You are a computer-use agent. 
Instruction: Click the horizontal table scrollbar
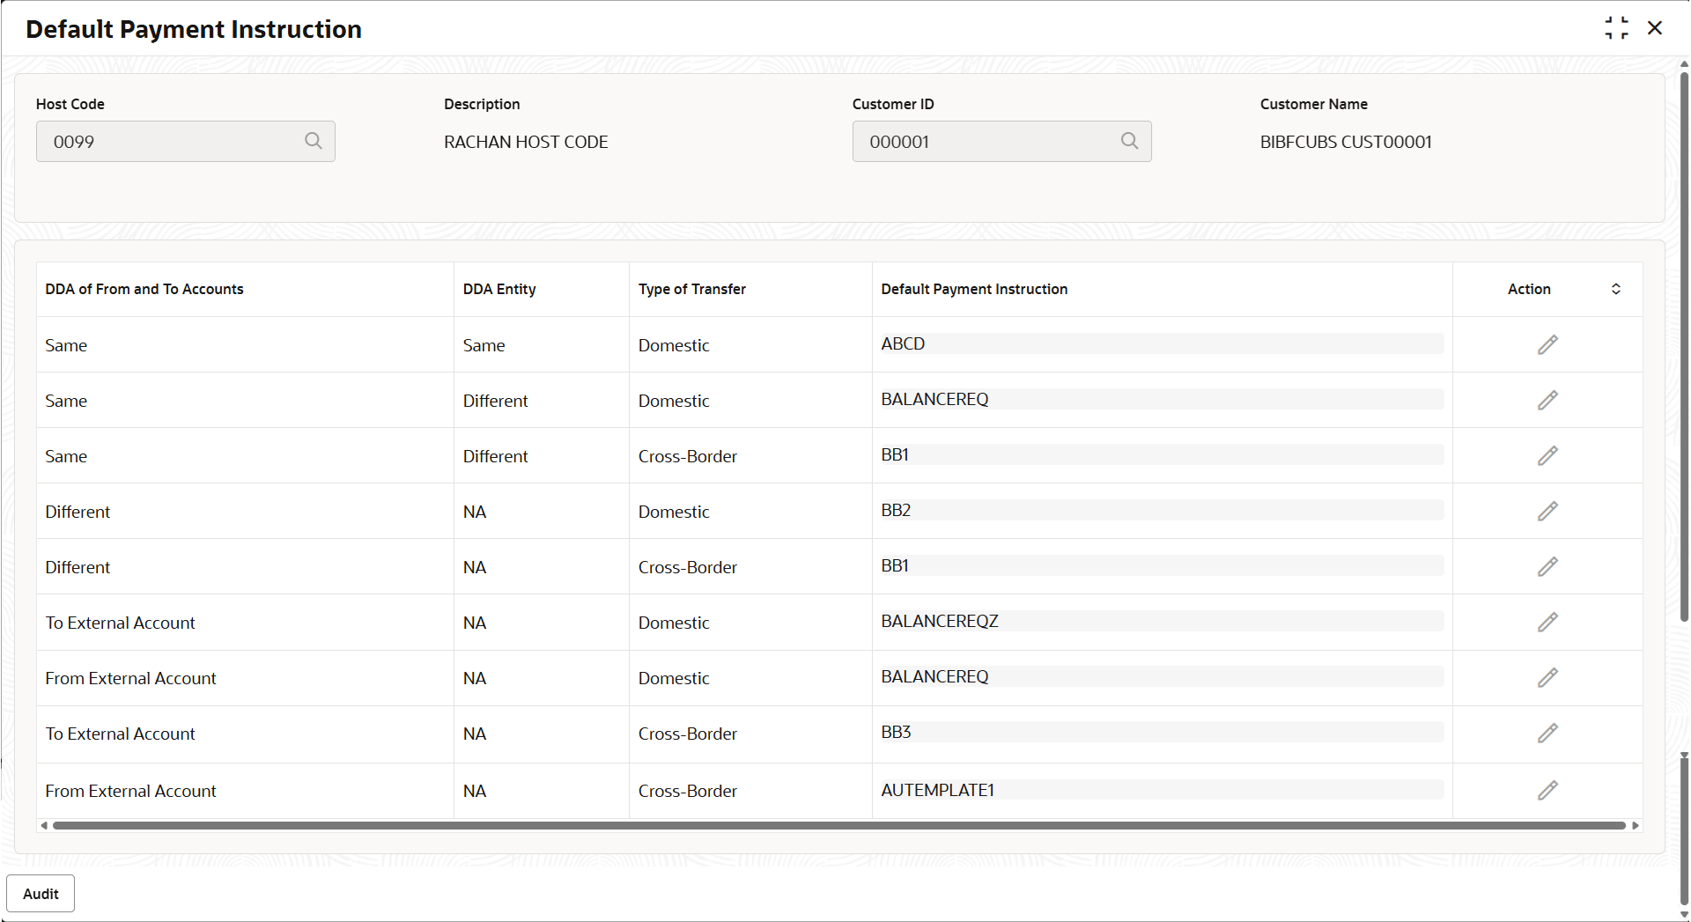coord(839,826)
